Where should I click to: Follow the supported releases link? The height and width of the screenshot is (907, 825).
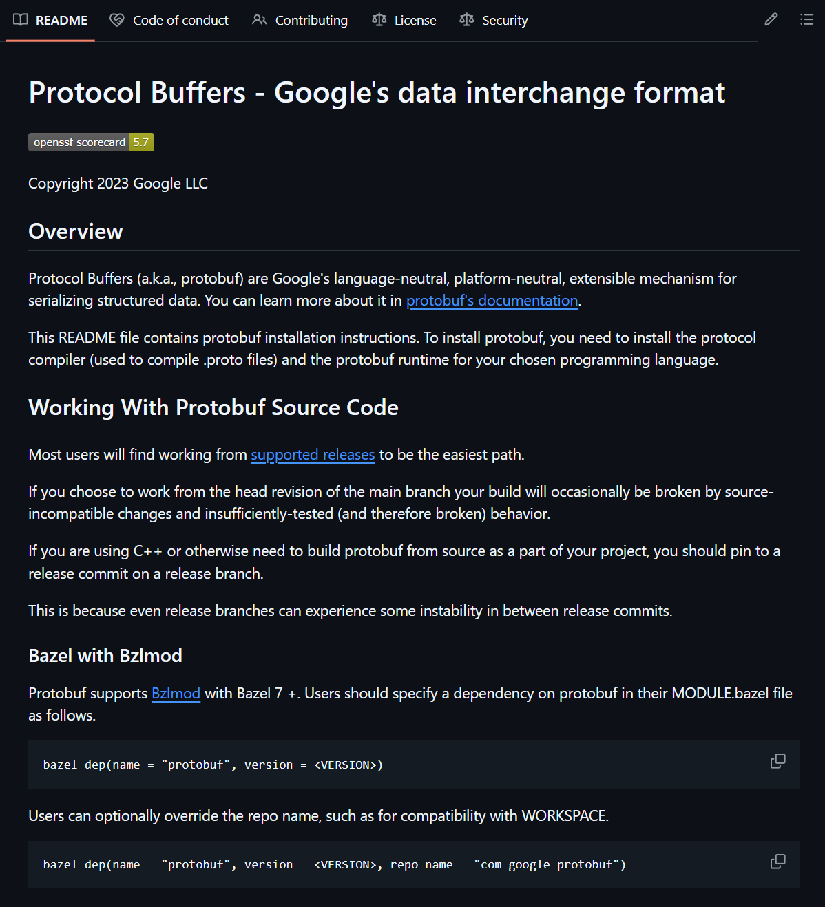pos(313,455)
